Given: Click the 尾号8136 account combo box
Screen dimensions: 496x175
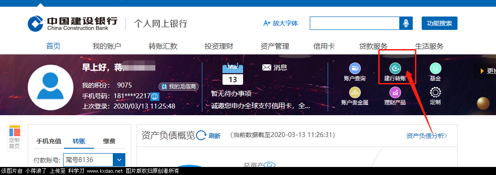Looking at the screenshot, I should pos(94,160).
